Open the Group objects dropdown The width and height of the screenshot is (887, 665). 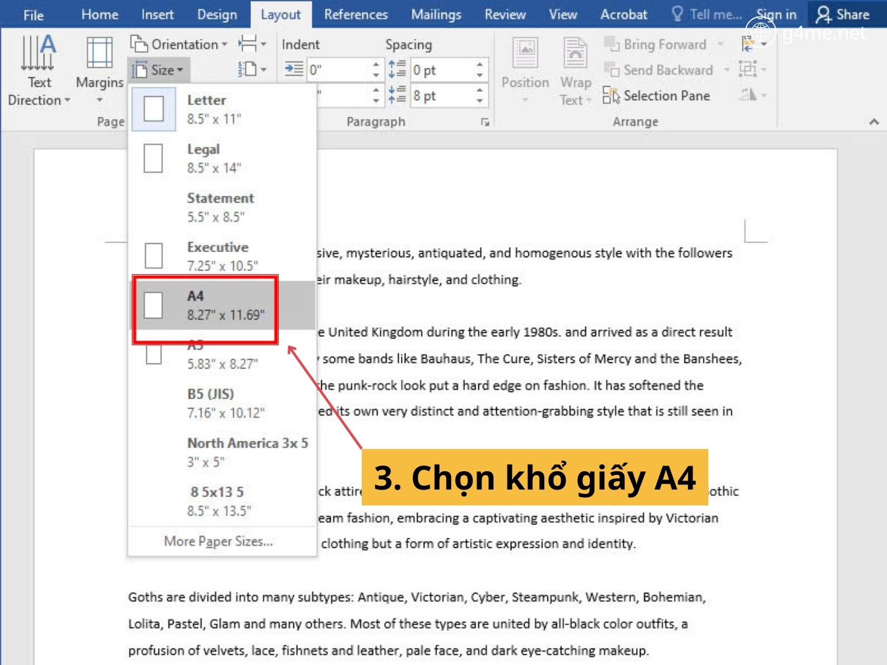[x=753, y=69]
